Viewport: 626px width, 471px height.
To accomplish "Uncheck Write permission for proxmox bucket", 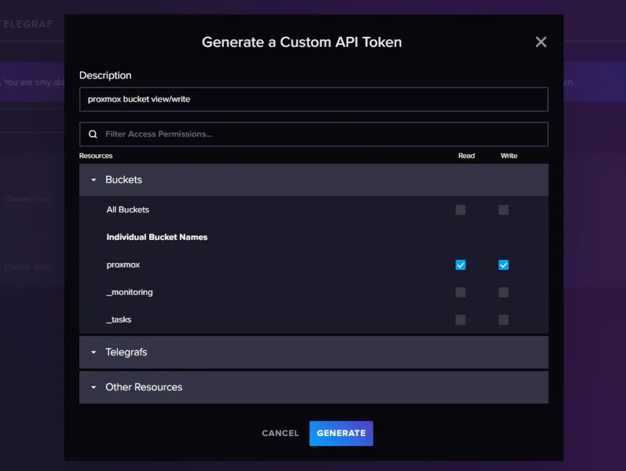I will tap(503, 265).
